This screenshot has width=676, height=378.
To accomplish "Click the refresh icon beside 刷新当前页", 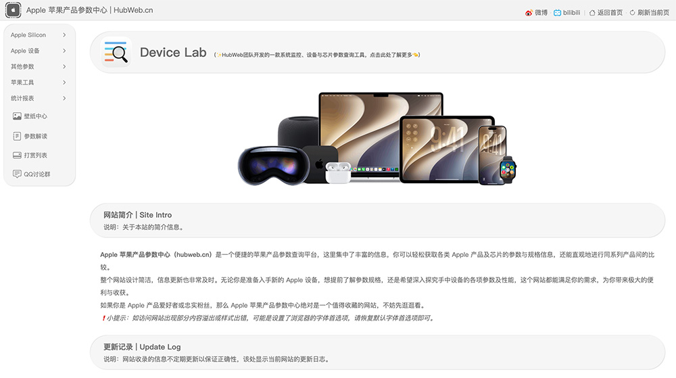I will tap(632, 13).
